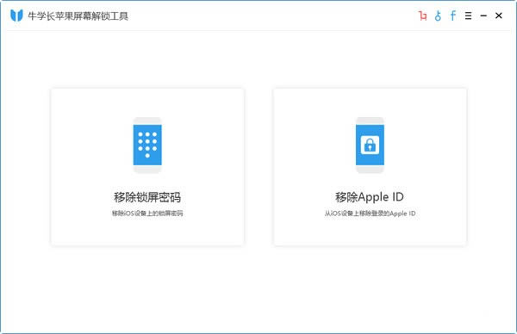
Task: Close the unlock tool window
Action: (x=499, y=15)
